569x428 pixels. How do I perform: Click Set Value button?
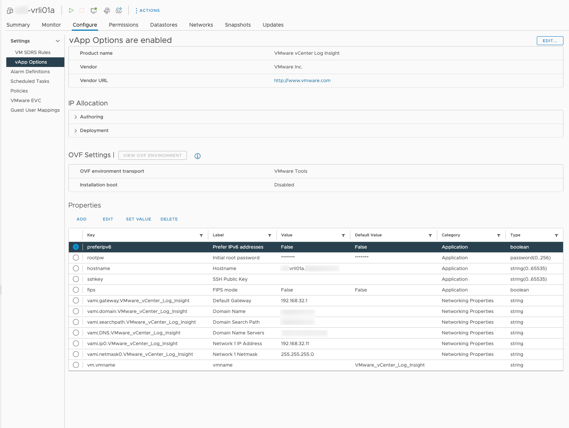coord(139,219)
